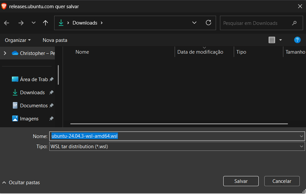Create a Nova pasta
The width and height of the screenshot is (306, 194).
[x=55, y=40]
